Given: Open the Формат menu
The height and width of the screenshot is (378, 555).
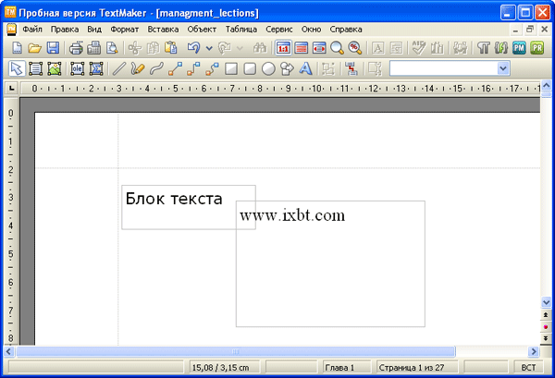Looking at the screenshot, I should pos(124,29).
